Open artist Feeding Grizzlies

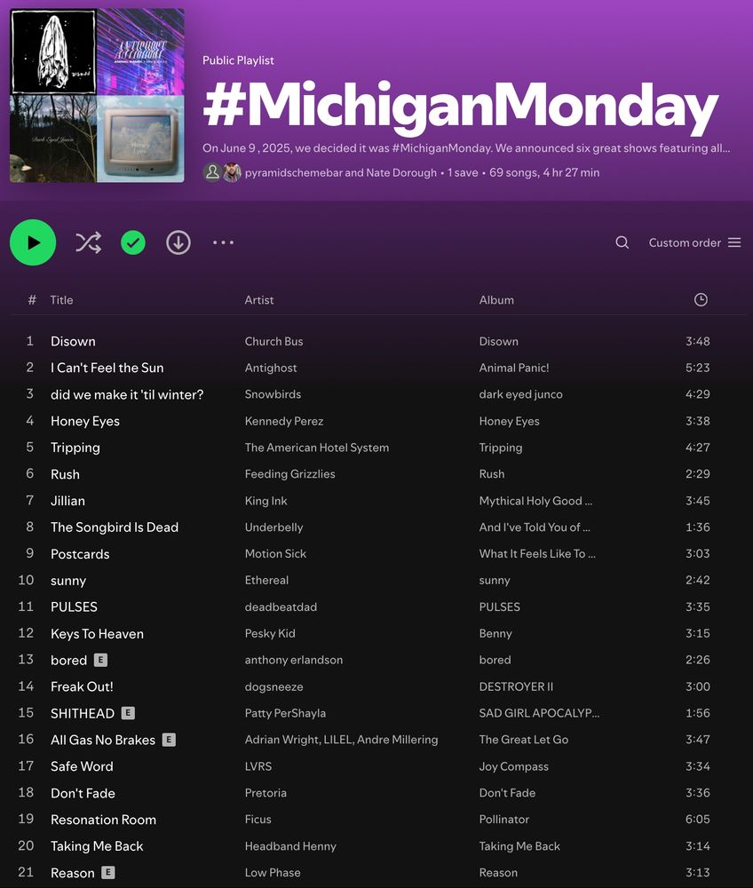click(289, 474)
